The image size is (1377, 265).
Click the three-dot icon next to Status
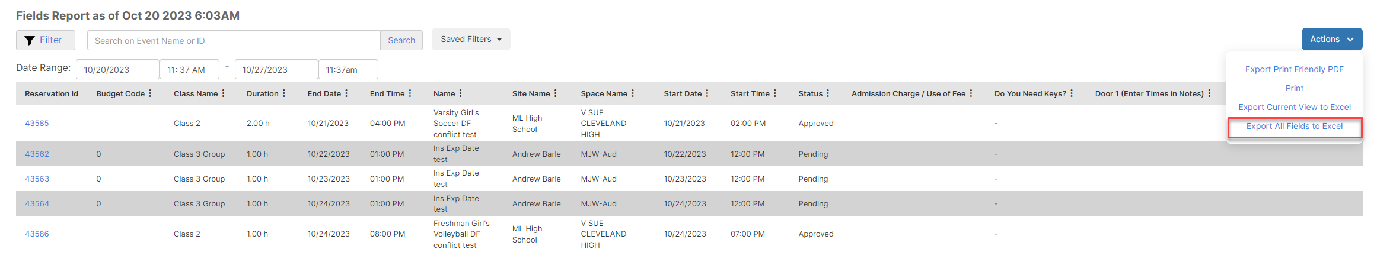(x=828, y=93)
